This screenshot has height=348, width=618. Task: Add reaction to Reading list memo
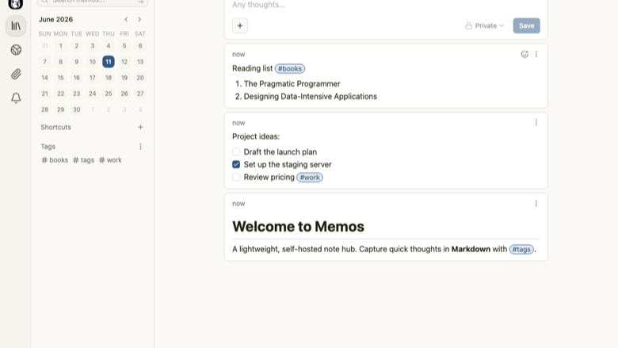(525, 55)
